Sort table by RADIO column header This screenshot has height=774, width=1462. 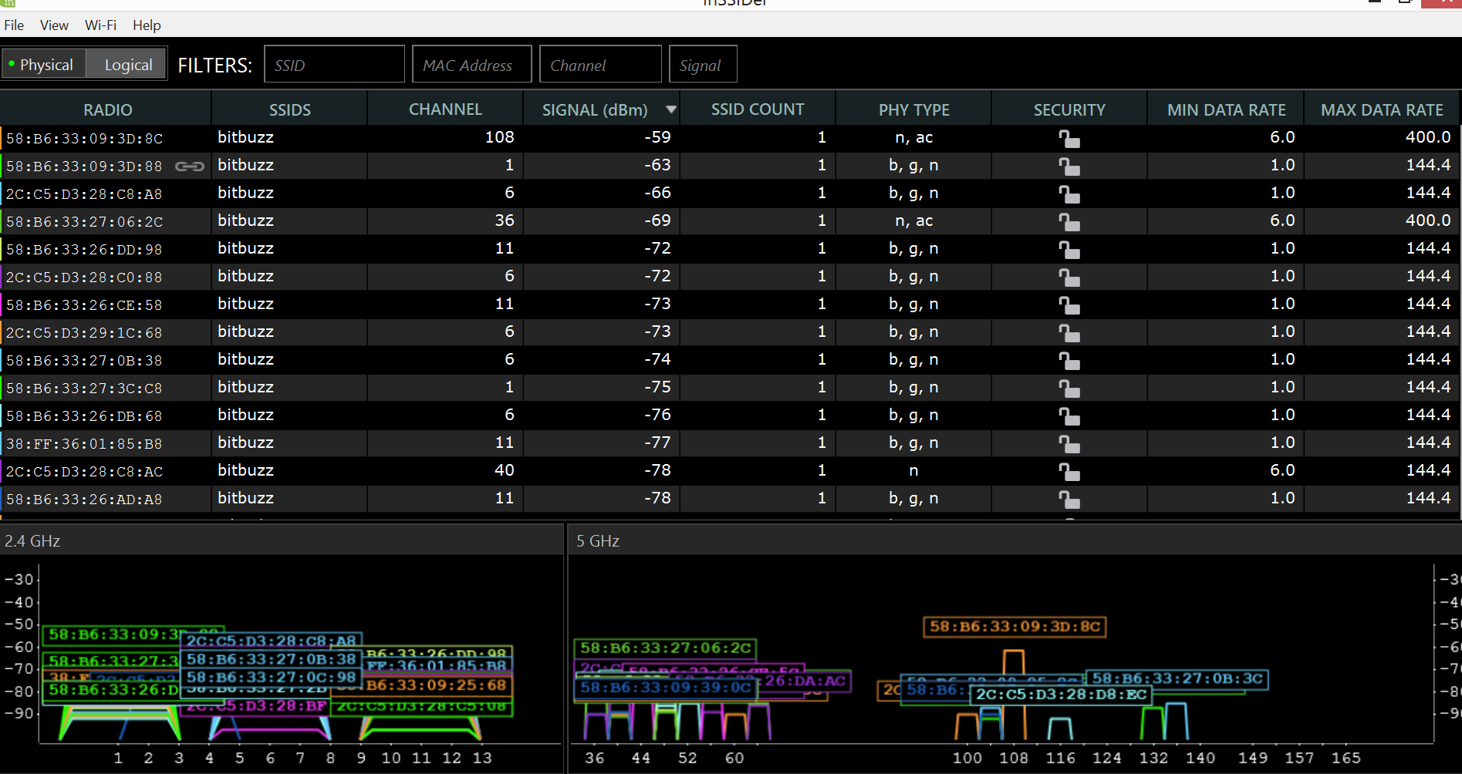coord(107,109)
